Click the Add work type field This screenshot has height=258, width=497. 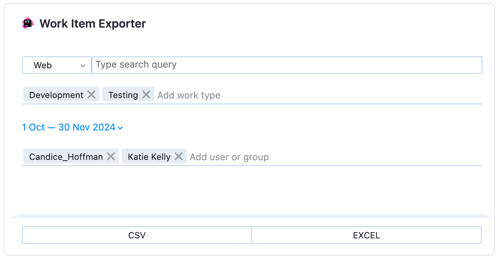pos(189,95)
